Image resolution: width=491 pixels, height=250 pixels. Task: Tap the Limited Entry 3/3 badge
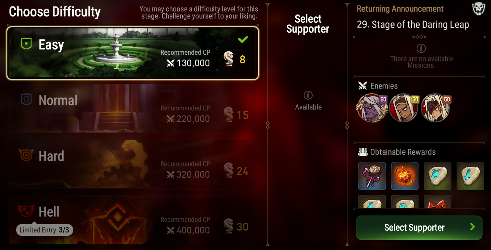coord(44,230)
